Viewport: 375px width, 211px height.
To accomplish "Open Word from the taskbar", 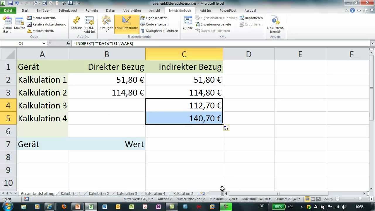I will pos(105,207).
